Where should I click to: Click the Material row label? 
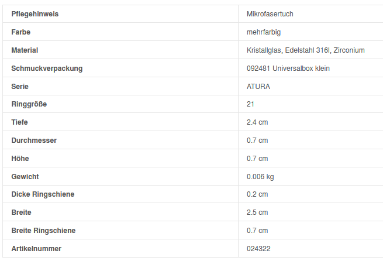(x=25, y=50)
